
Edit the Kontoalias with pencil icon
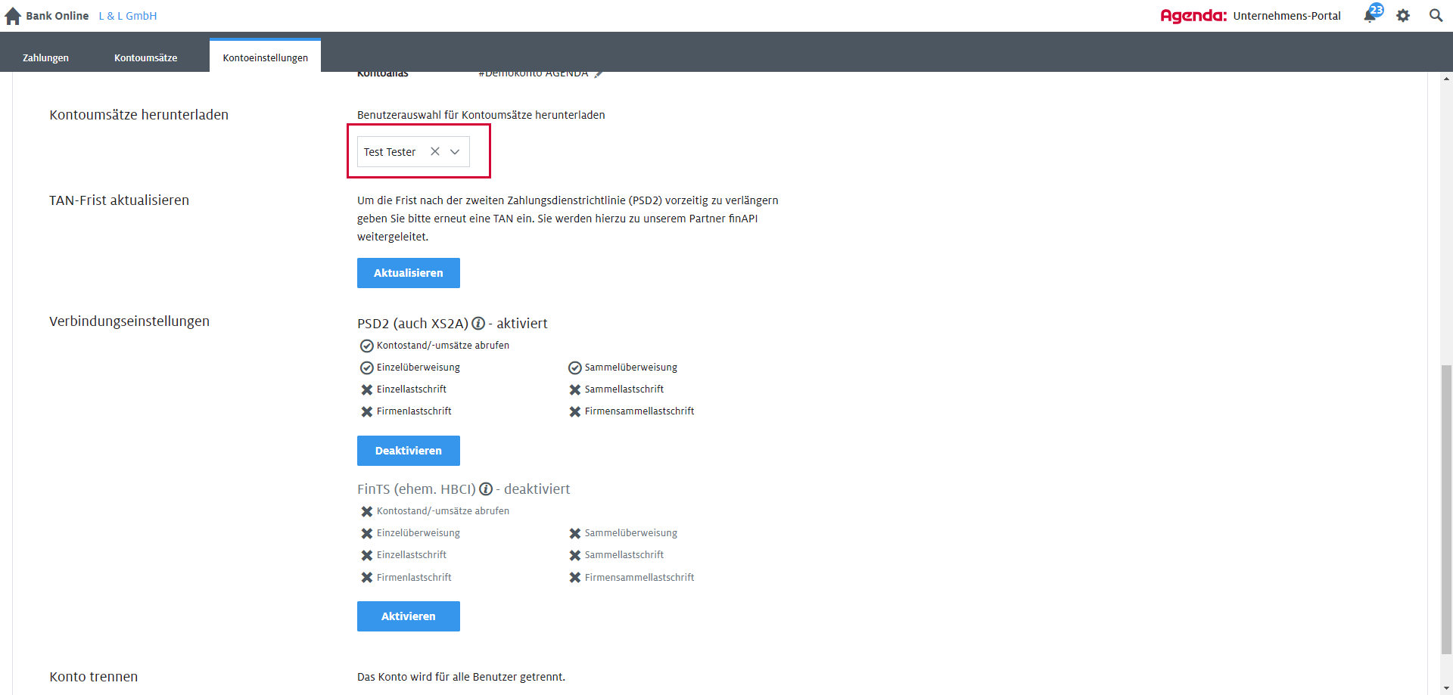[599, 74]
